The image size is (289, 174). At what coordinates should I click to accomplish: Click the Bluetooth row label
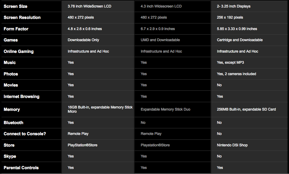[13, 123]
